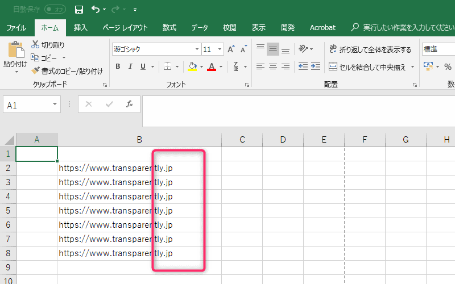Image resolution: width=455 pixels, height=284 pixels.
Task: Click the align right icon
Action: coord(286,66)
